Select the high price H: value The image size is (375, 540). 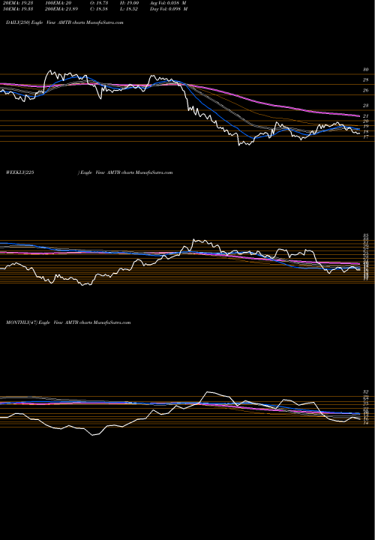pos(130,3)
